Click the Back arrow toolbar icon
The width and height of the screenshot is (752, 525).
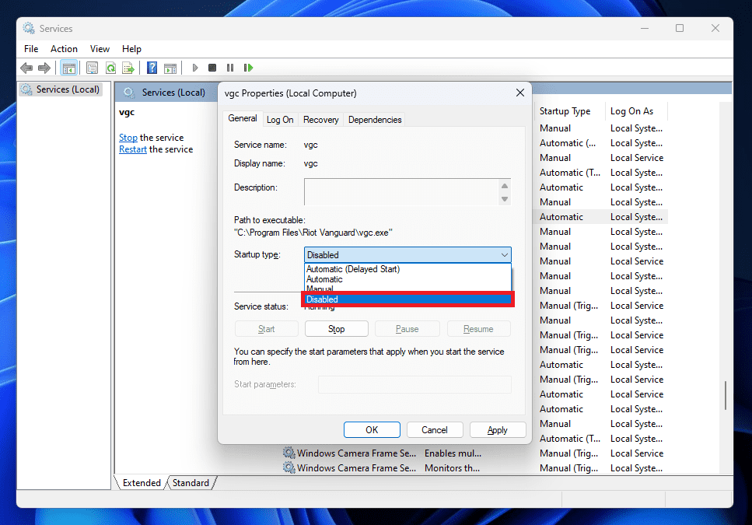tap(26, 68)
